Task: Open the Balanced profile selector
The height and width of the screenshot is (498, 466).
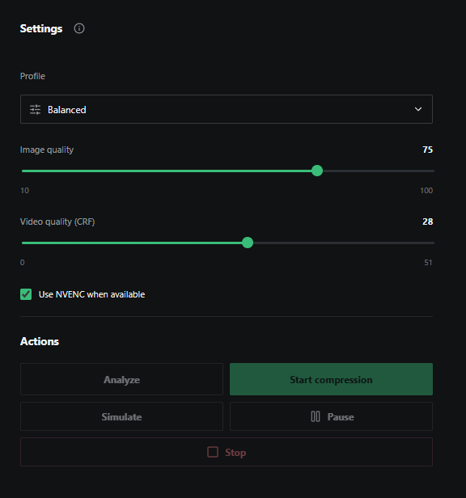Action: pyautogui.click(x=227, y=109)
